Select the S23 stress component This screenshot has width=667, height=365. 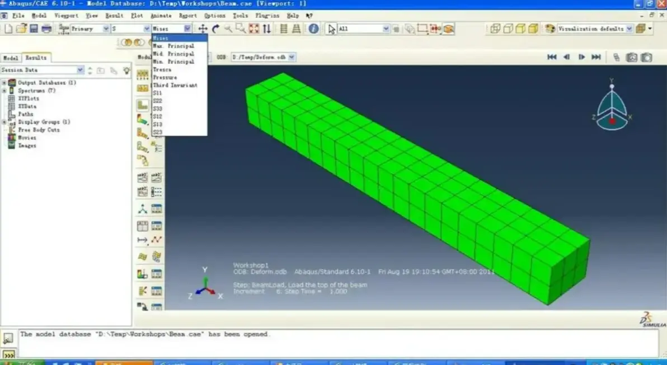[180, 132]
